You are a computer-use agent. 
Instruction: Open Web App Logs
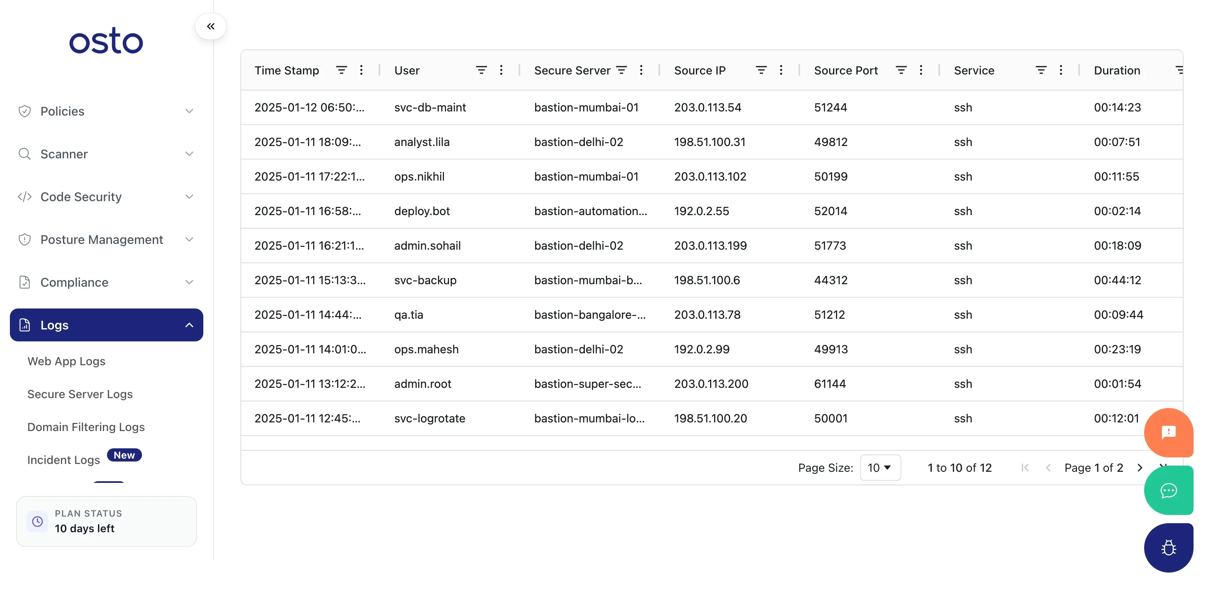coord(66,361)
